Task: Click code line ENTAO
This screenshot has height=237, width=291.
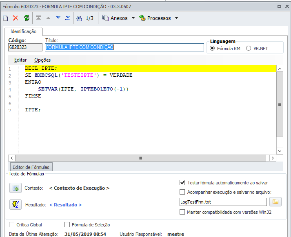Action: pyautogui.click(x=33, y=82)
